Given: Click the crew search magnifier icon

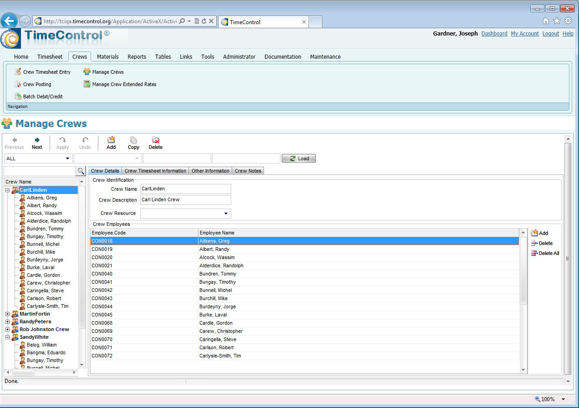Looking at the screenshot, I should tap(81, 171).
